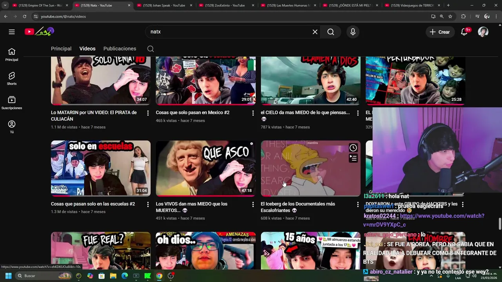
Task: Open the media controls icon in Chrome
Action: click(x=477, y=16)
